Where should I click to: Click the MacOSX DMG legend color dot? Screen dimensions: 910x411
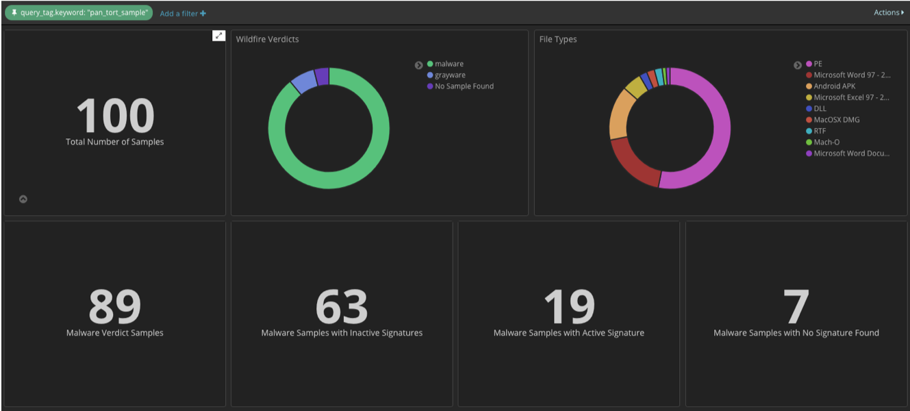[x=809, y=120]
